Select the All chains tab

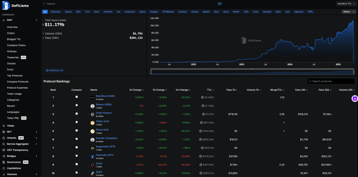point(45,12)
